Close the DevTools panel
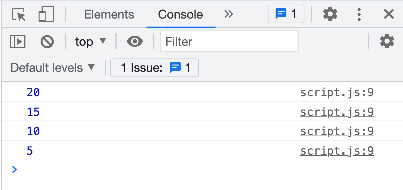 tap(389, 14)
